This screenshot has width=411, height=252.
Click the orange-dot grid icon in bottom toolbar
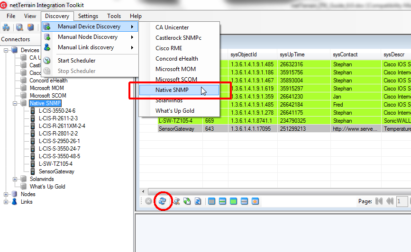pyautogui.click(x=255, y=201)
